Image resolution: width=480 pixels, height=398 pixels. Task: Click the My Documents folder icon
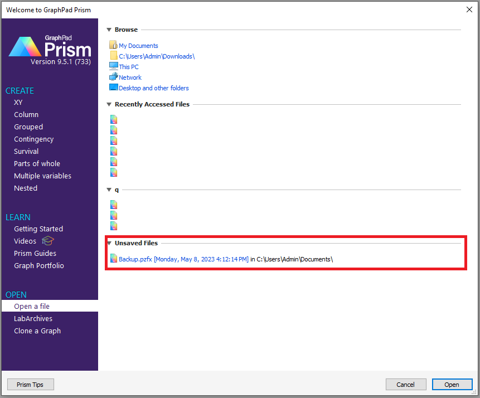(114, 46)
